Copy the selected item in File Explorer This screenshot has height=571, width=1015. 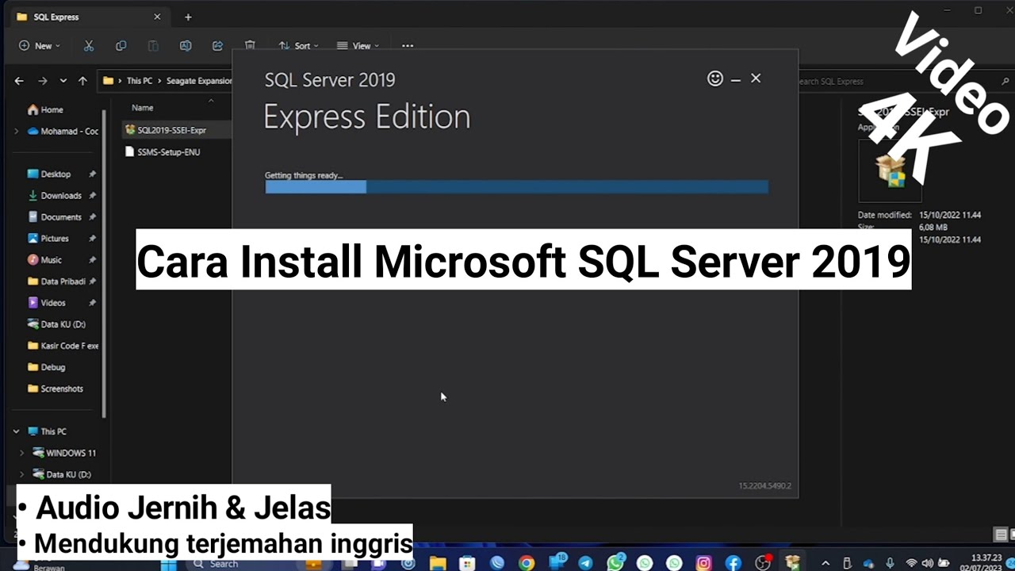tap(121, 46)
